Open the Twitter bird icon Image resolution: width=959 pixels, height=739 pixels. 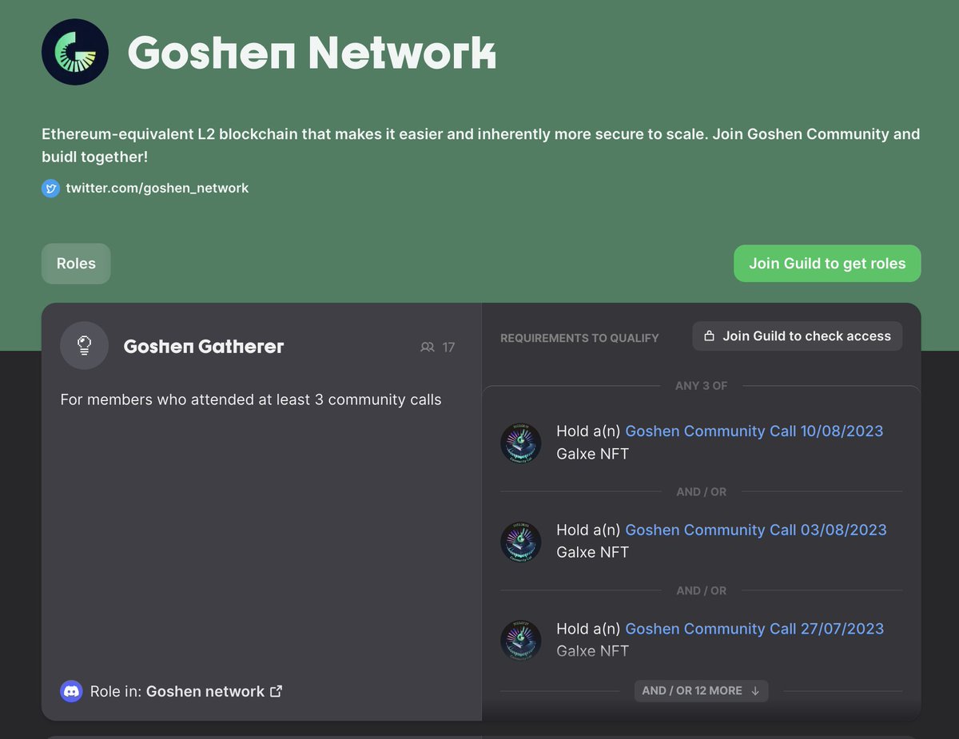click(50, 188)
